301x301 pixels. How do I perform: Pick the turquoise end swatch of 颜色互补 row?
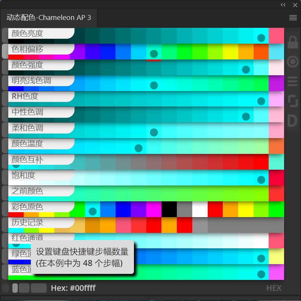(x=276, y=162)
